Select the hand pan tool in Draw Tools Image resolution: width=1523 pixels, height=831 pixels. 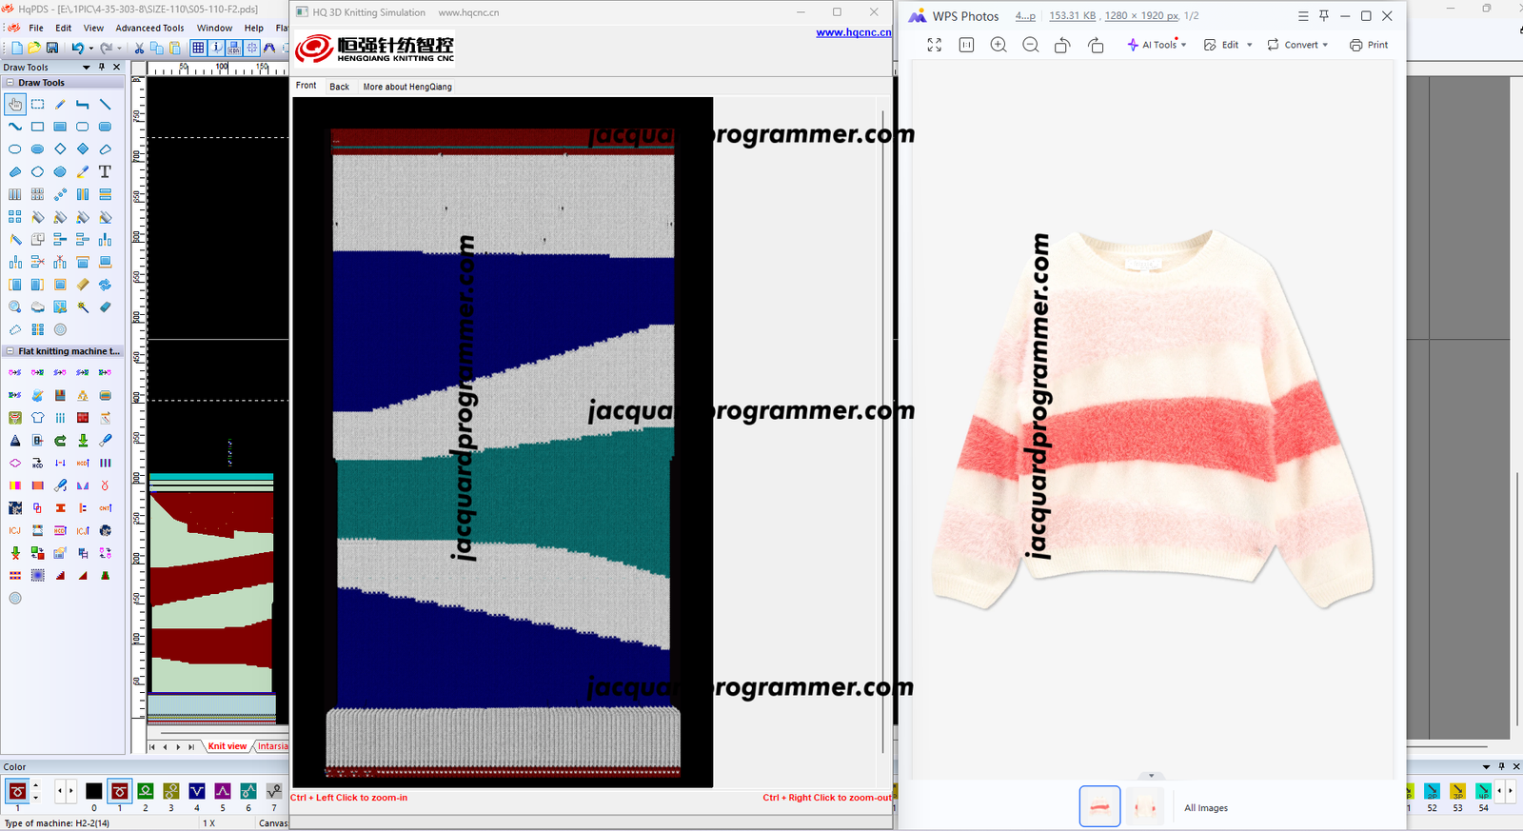click(15, 104)
